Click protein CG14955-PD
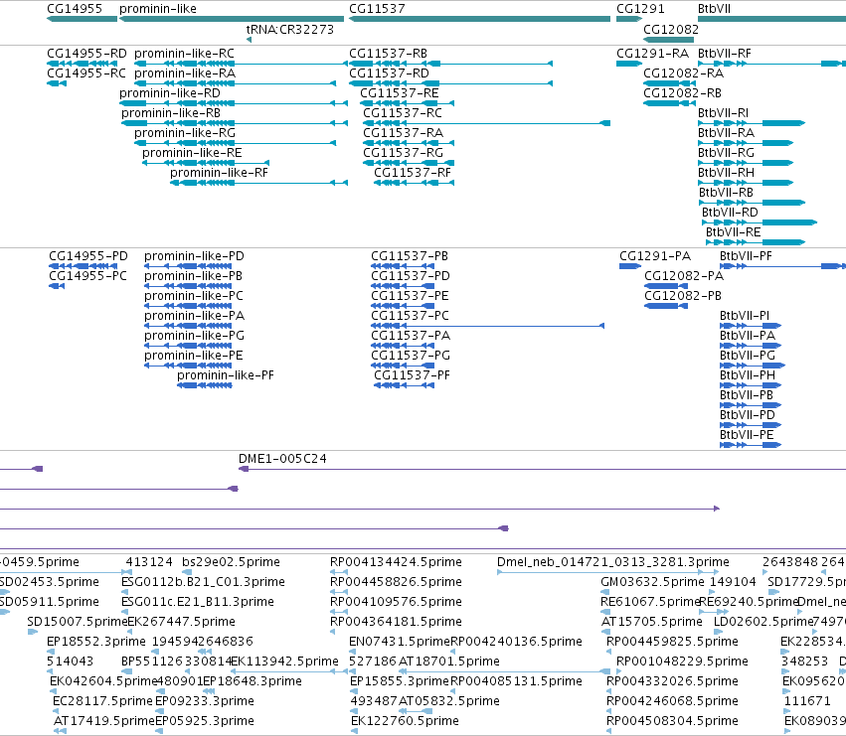Image resolution: width=846 pixels, height=736 pixels. coord(88,256)
